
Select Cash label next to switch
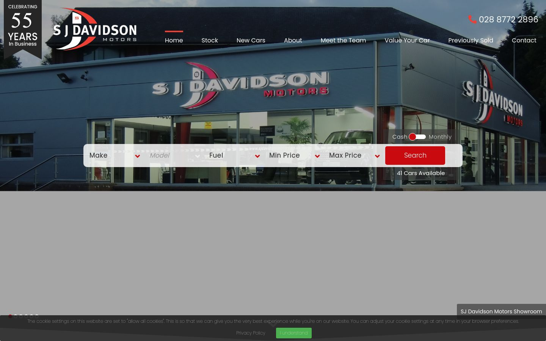[400, 137]
